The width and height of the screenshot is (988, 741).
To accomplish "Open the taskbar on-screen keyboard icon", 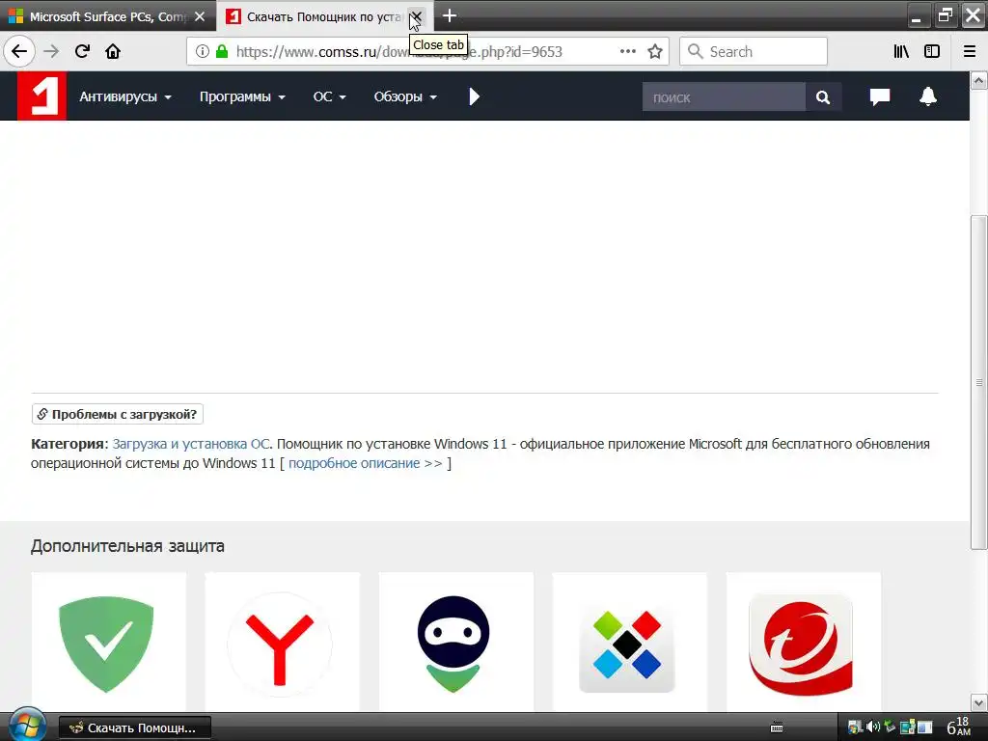I will point(777,727).
